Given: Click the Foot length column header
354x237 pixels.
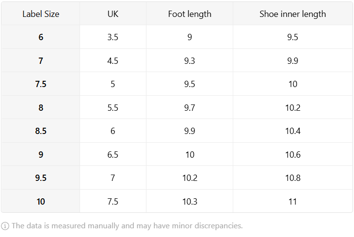Looking at the screenshot, I should pyautogui.click(x=190, y=14).
